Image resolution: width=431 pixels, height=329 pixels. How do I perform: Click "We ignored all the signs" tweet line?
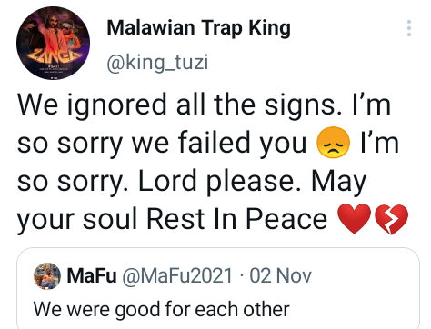[x=177, y=105]
